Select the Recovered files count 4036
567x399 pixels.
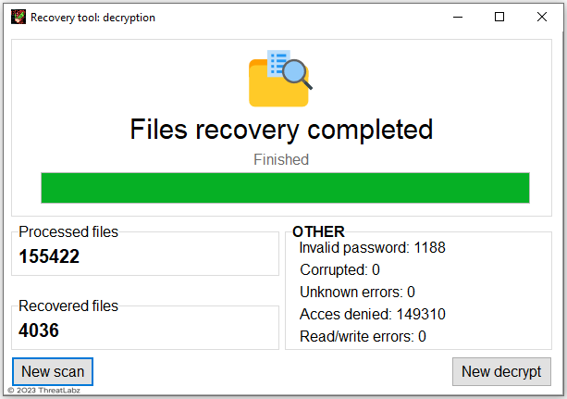coord(39,330)
